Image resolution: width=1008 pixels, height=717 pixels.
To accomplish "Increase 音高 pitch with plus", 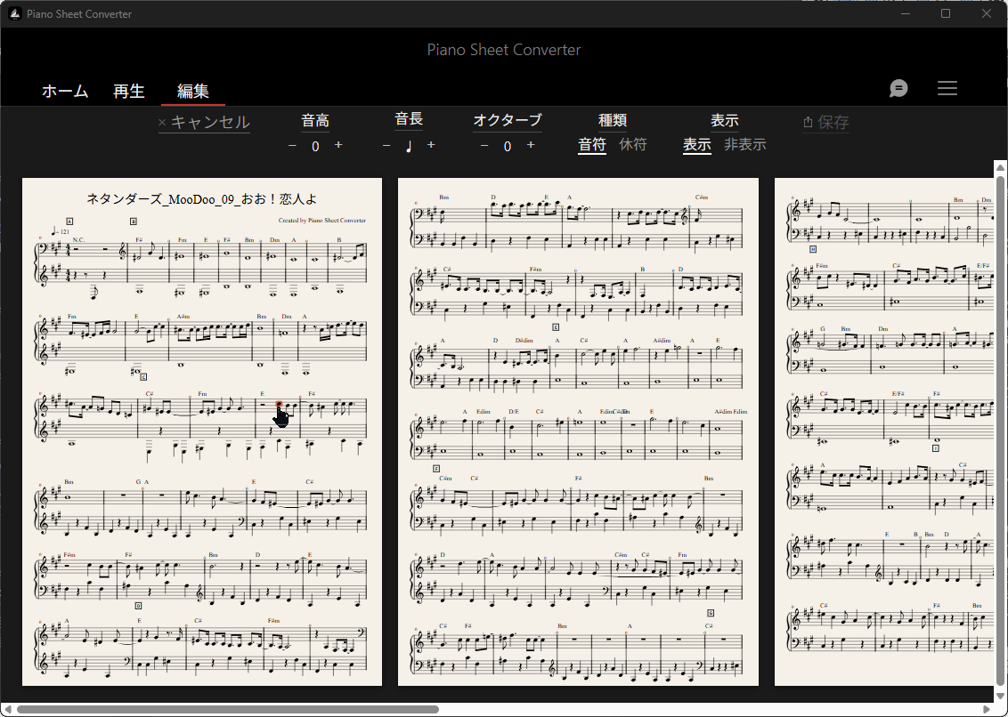I will [x=338, y=145].
